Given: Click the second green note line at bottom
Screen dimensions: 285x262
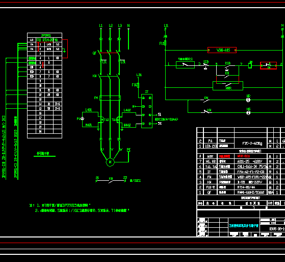Looking at the screenshot, I should pos(82,210).
